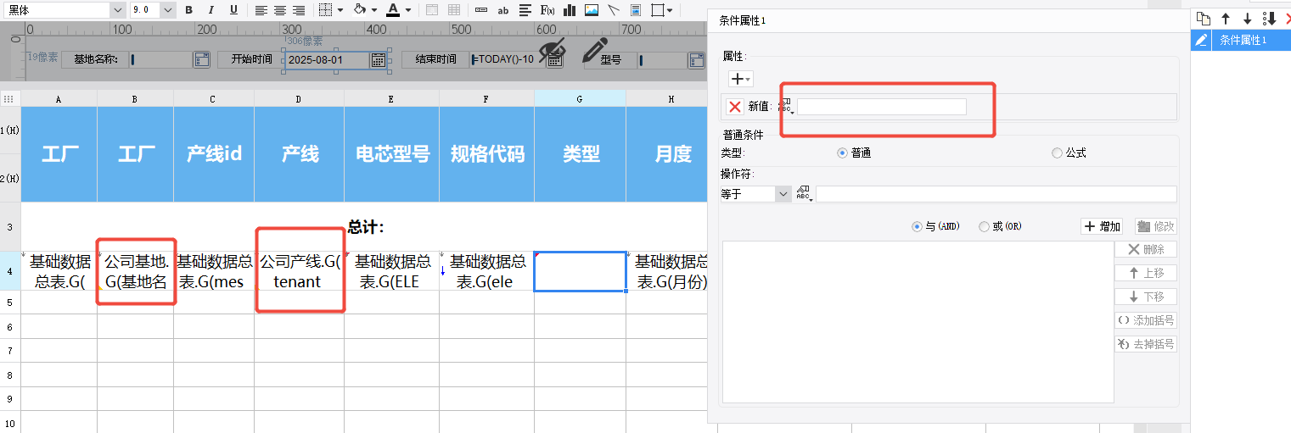Toggle italic formatting in the toolbar
This screenshot has height=433, width=1291.
pyautogui.click(x=210, y=10)
